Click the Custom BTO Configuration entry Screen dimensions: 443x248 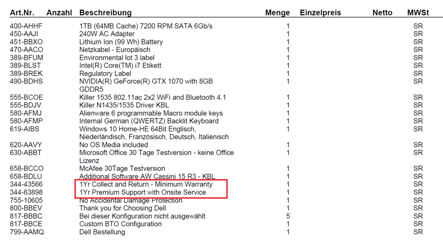(x=120, y=224)
